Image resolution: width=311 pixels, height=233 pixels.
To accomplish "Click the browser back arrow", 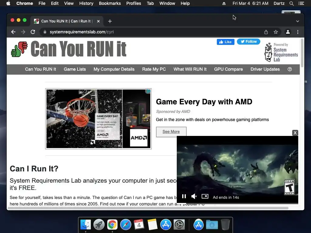I will (x=13, y=32).
